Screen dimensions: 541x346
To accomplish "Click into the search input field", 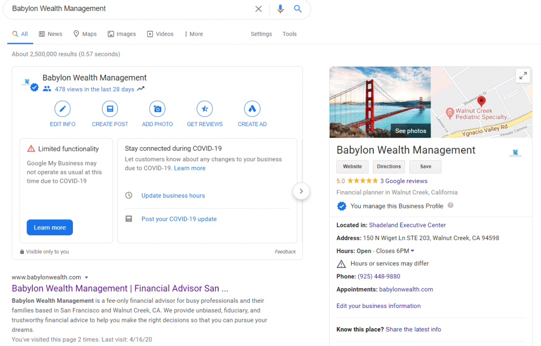I will pyautogui.click(x=131, y=9).
